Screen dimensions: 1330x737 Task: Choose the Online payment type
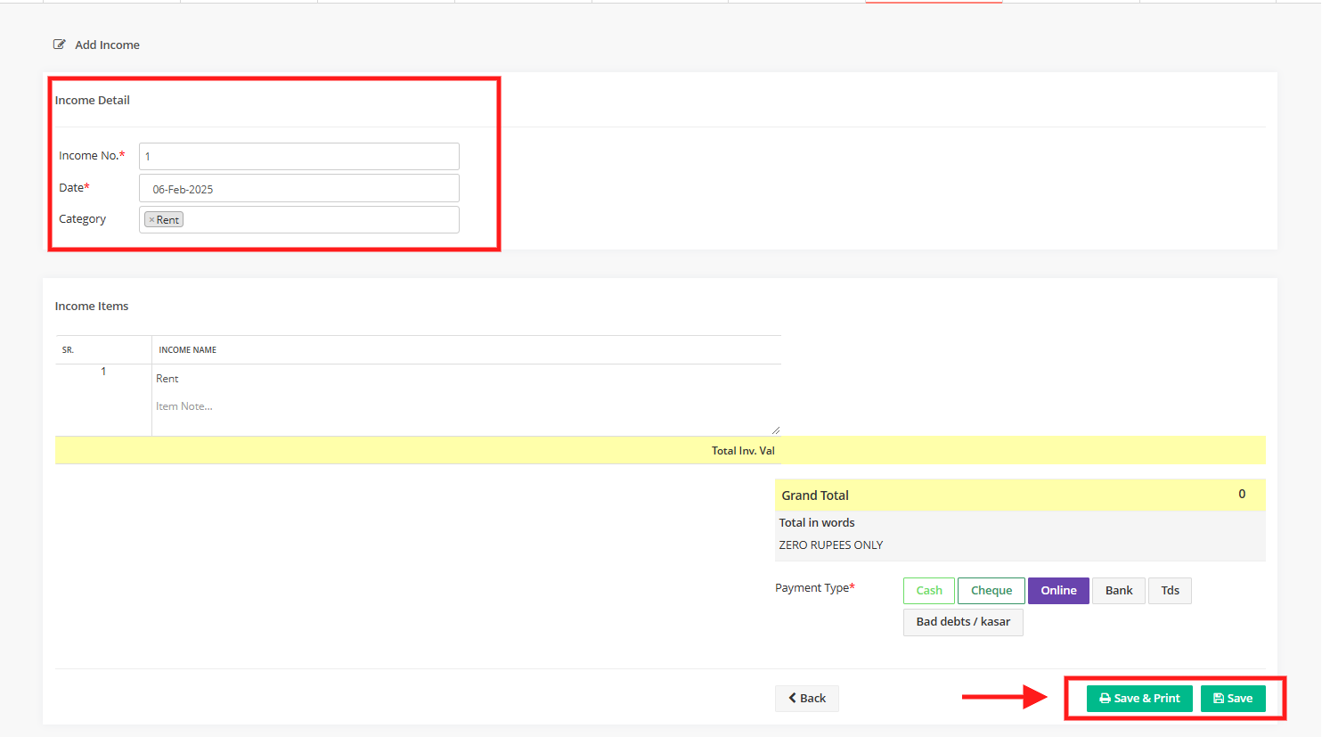tap(1057, 591)
